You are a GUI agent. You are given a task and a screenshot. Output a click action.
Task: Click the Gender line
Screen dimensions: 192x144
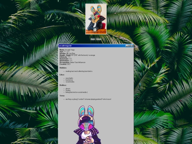[67, 53]
